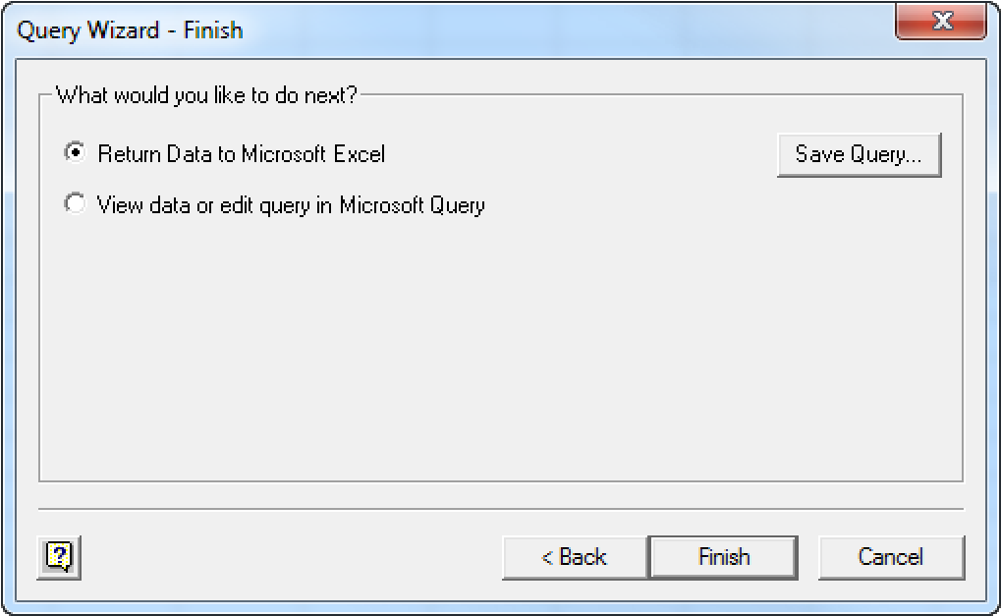Close the Query Wizard dialog with X
Screen dimensions: 1001x616
pyautogui.click(x=942, y=24)
